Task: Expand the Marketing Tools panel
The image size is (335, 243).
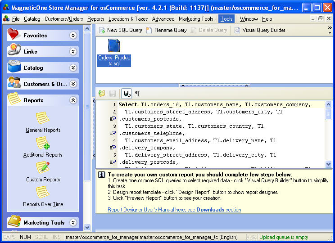Action: tap(73, 222)
